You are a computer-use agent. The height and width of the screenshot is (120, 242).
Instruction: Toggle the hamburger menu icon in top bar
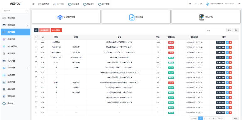tap(33, 4)
